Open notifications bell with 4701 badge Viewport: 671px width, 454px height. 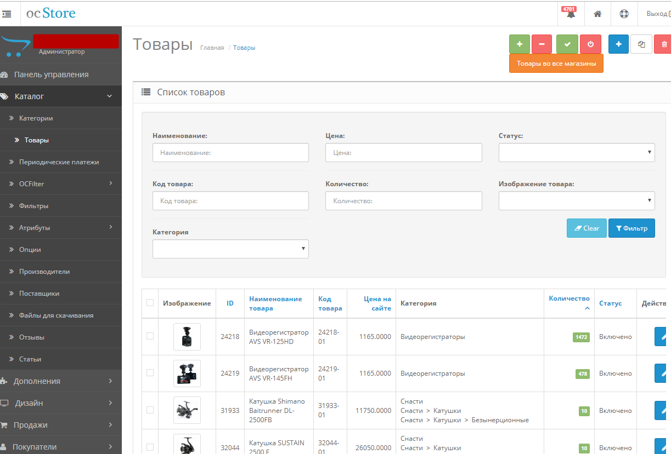(571, 13)
